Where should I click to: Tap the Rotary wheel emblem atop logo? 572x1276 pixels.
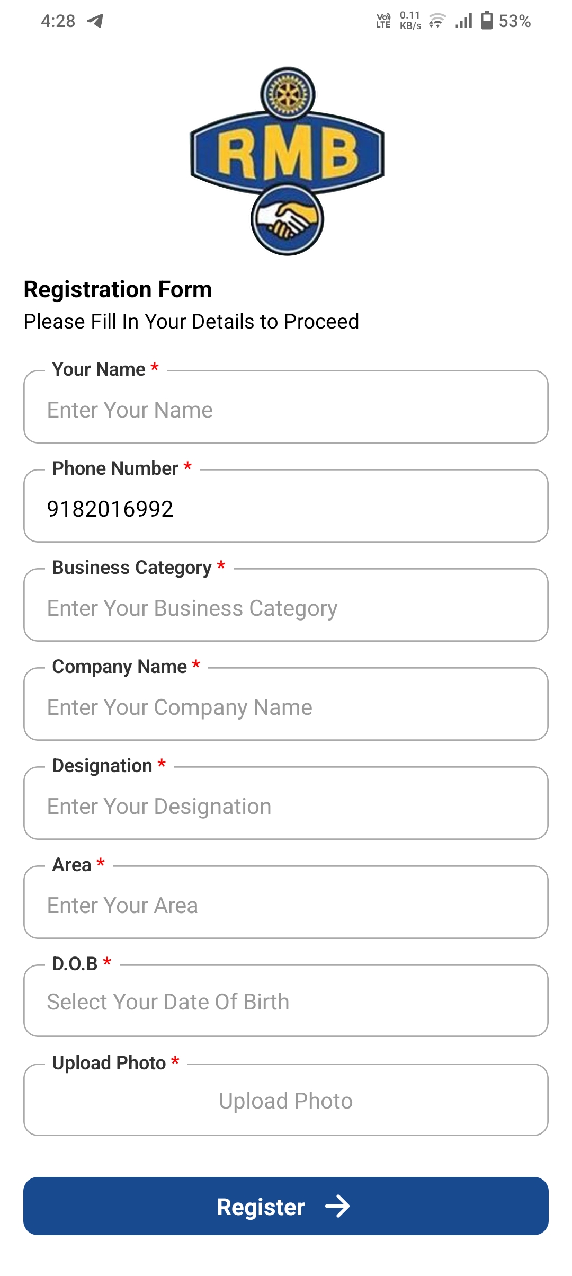[x=288, y=94]
